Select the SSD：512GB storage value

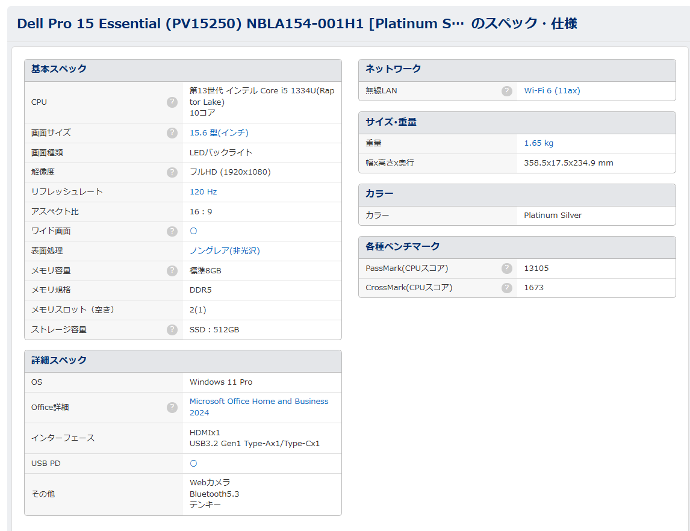[214, 329]
